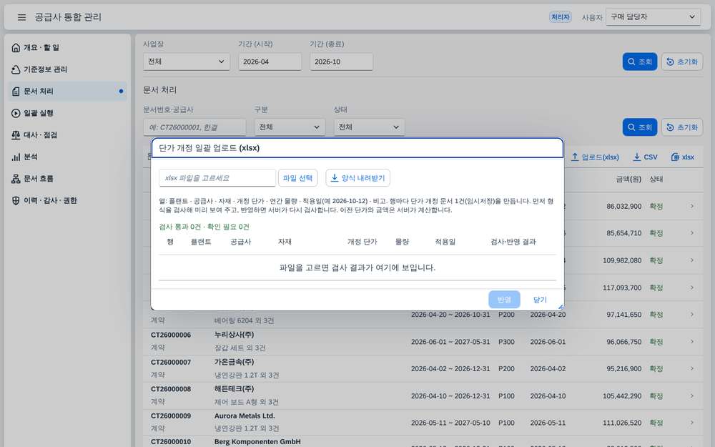Click the 상태 column header
The height and width of the screenshot is (447, 715).
(656, 180)
